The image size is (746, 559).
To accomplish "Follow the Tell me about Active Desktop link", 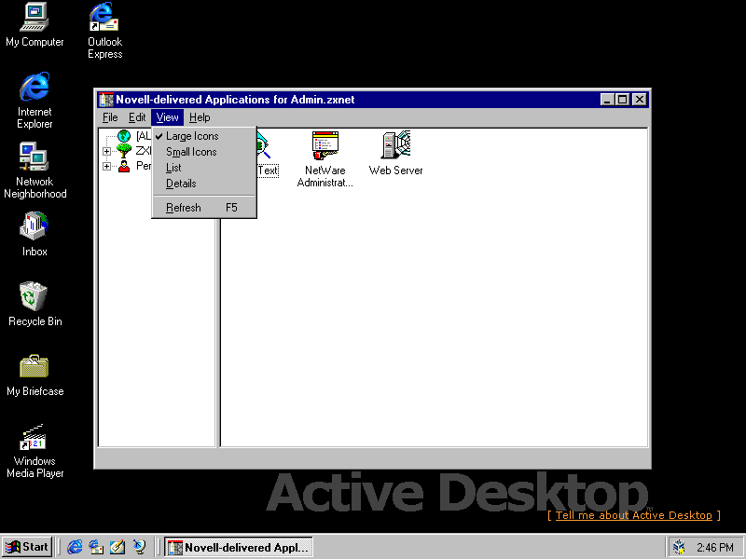I will coord(634,515).
